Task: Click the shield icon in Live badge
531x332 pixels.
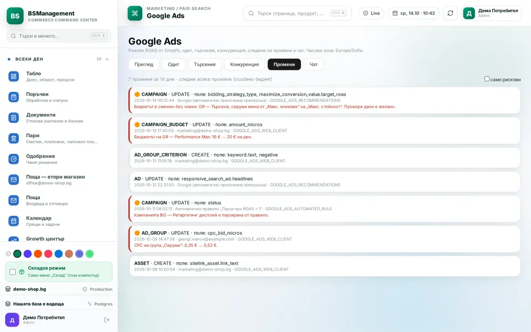Action: coord(366,13)
